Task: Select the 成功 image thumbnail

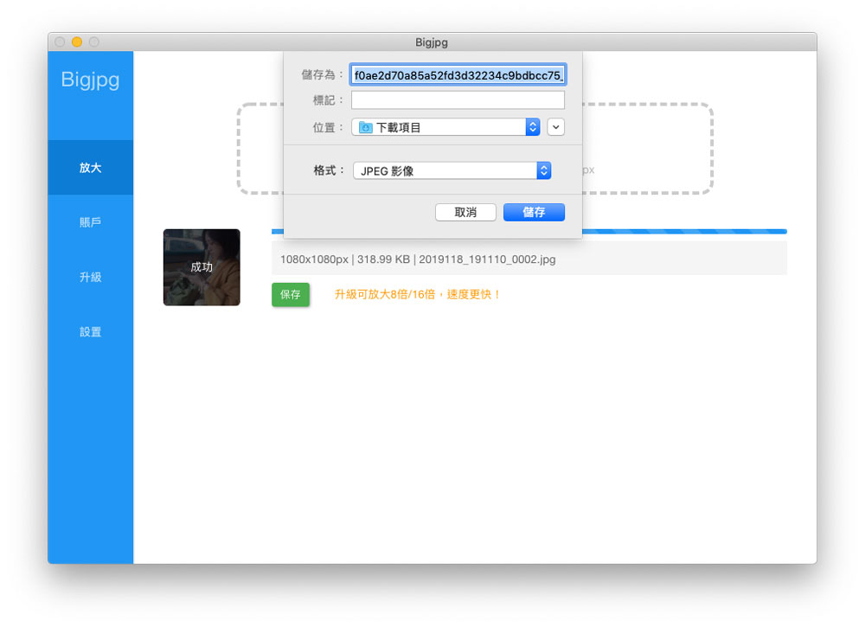Action: [x=202, y=267]
